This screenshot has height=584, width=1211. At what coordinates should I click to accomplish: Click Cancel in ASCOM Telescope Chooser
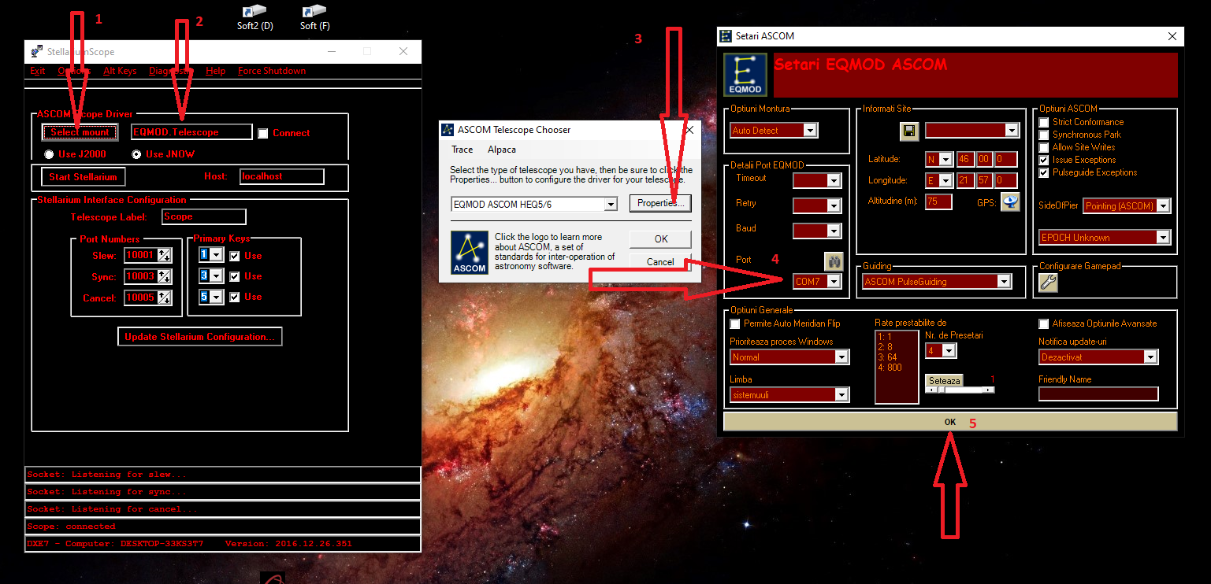click(660, 262)
